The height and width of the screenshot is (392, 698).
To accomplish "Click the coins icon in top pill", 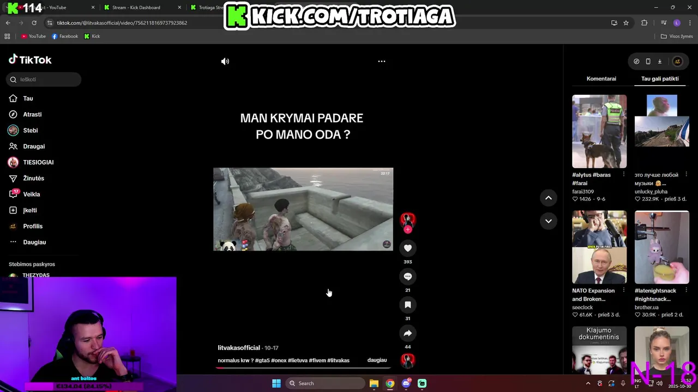I will pyautogui.click(x=636, y=62).
